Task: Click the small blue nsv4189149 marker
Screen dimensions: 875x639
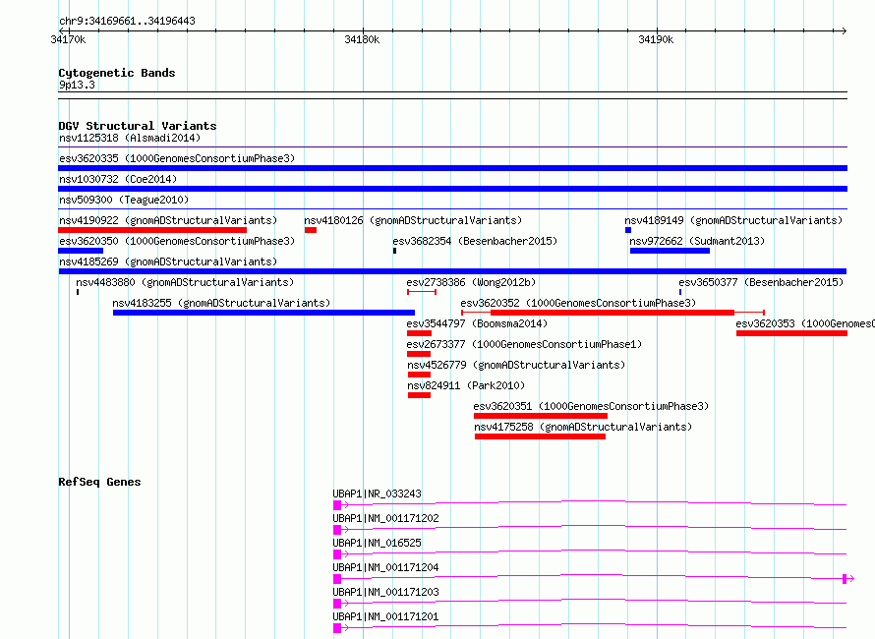Action: click(x=628, y=230)
